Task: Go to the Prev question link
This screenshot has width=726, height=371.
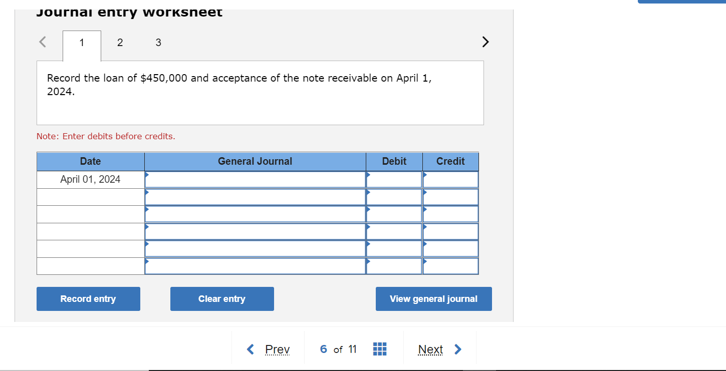Action: coord(277,349)
